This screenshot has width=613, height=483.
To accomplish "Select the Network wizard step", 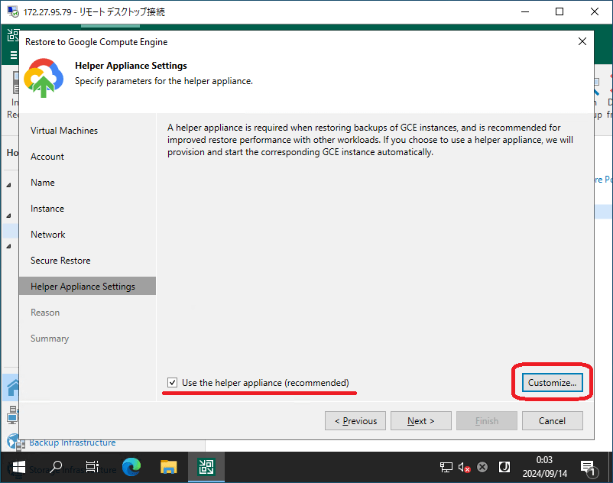I will [x=48, y=235].
